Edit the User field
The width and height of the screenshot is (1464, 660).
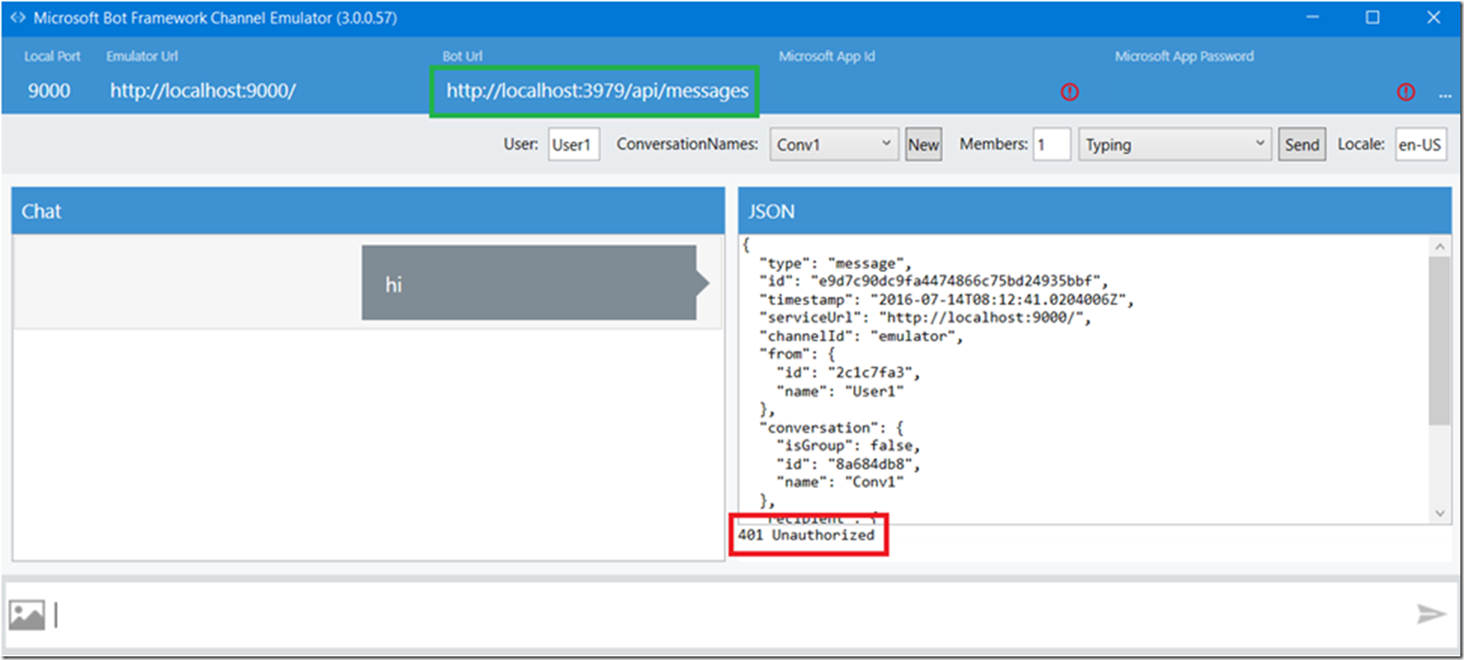[x=574, y=145]
